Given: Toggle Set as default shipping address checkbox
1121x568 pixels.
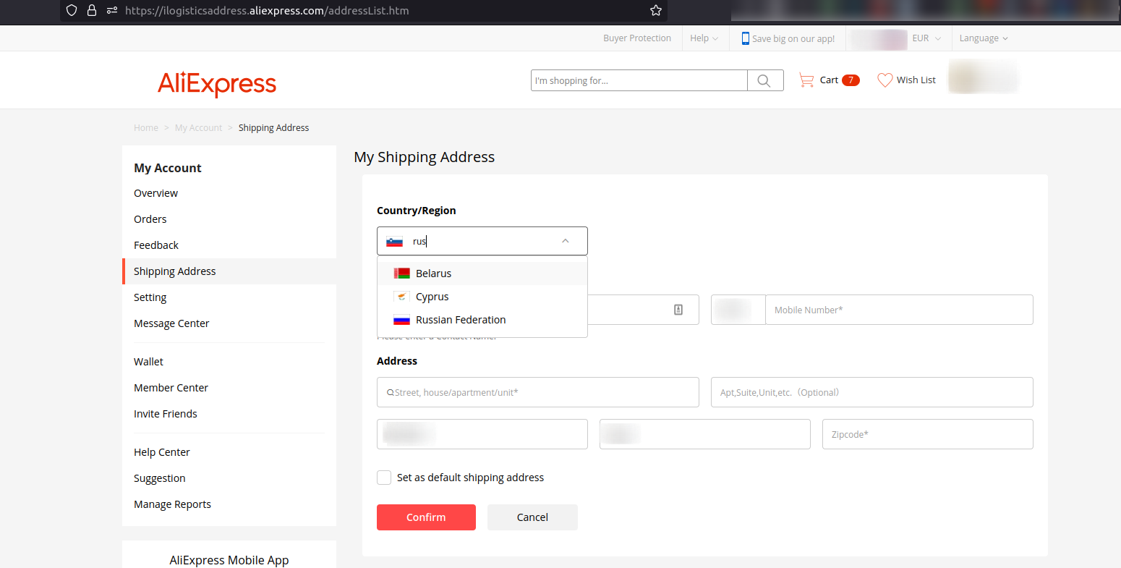Looking at the screenshot, I should click(384, 478).
